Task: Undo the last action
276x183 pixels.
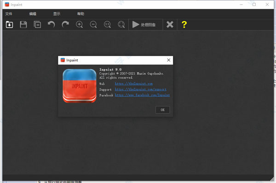Action: pyautogui.click(x=51, y=24)
